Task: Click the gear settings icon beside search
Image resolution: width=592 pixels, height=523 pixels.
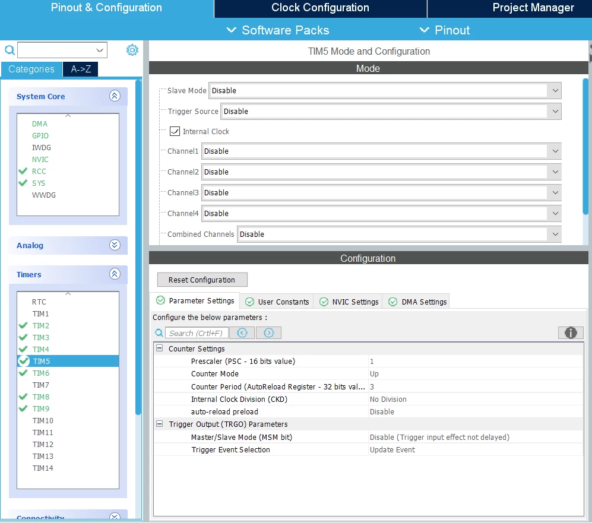Action: tap(132, 50)
